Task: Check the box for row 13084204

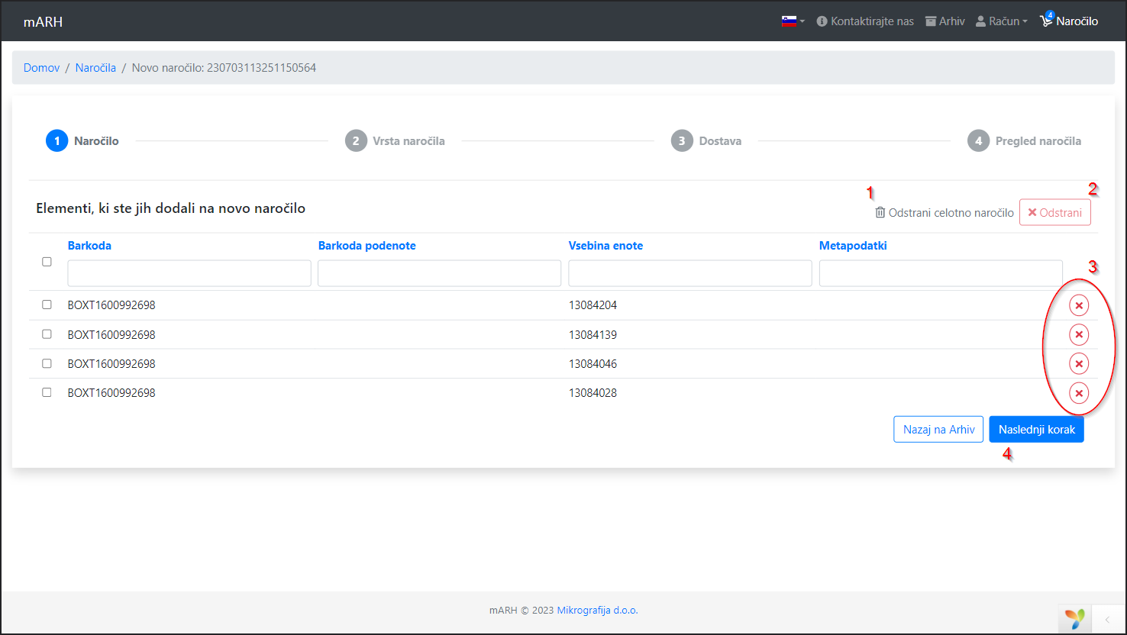Action: tap(47, 305)
